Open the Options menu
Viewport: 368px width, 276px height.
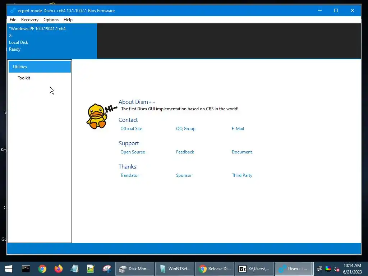pos(51,20)
